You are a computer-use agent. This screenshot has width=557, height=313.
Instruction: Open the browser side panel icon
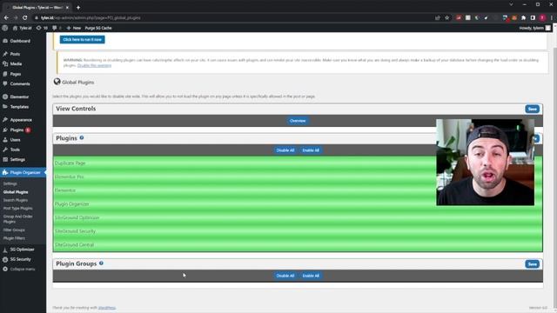click(533, 17)
